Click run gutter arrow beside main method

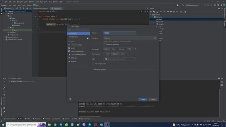(35, 19)
